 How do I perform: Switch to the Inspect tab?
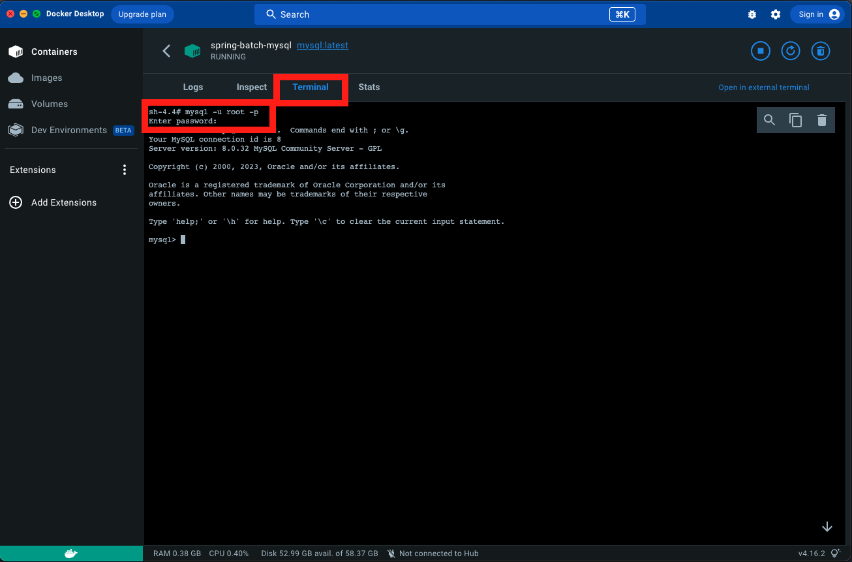252,87
